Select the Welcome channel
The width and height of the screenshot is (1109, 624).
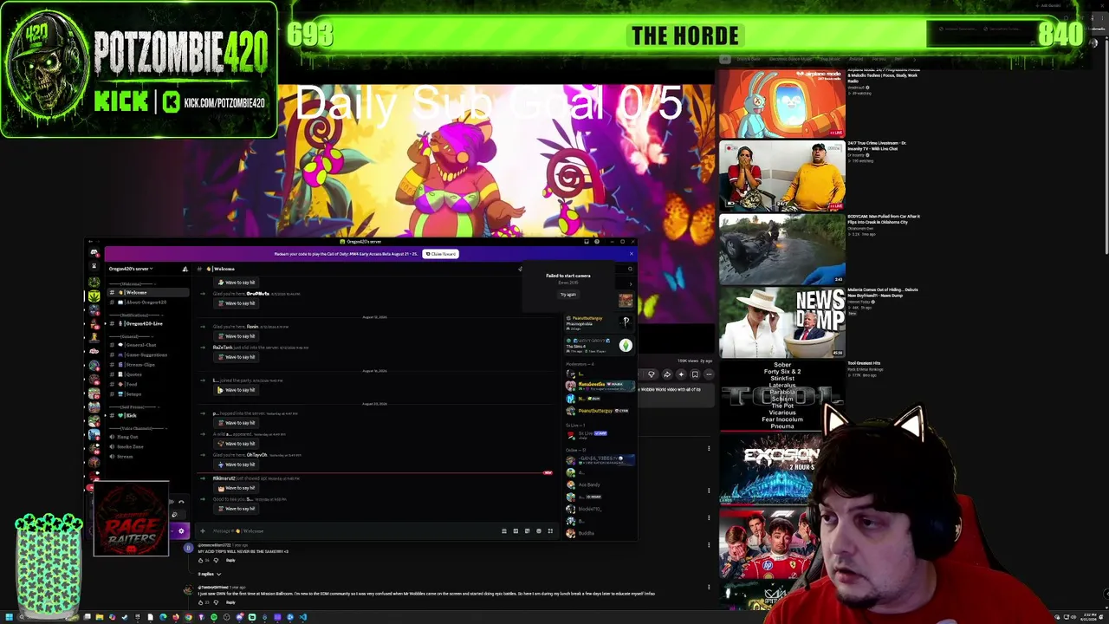[x=146, y=293]
